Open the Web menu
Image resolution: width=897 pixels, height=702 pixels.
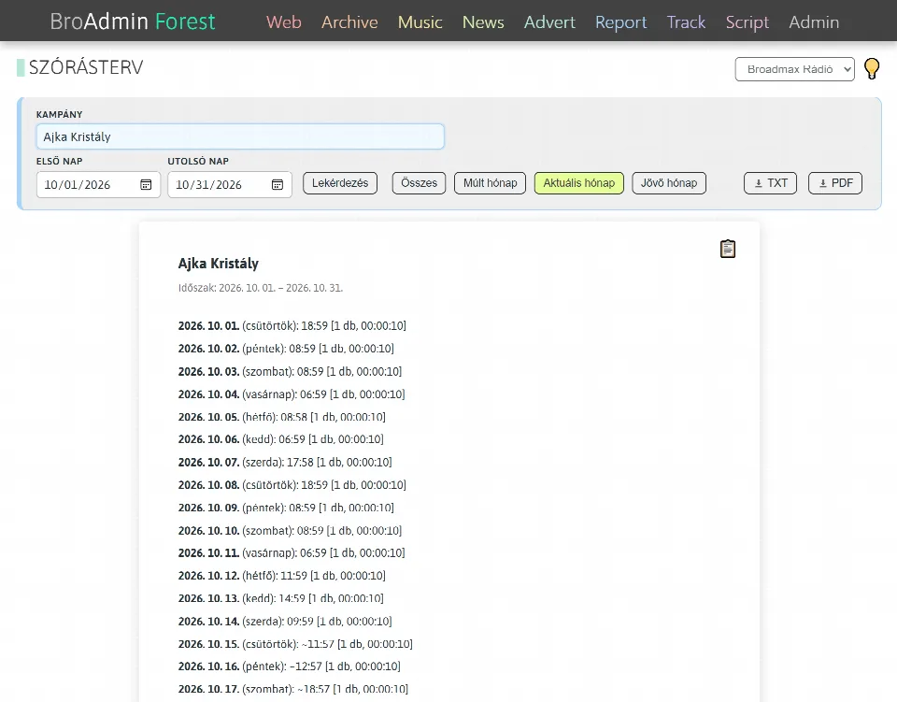(x=284, y=21)
